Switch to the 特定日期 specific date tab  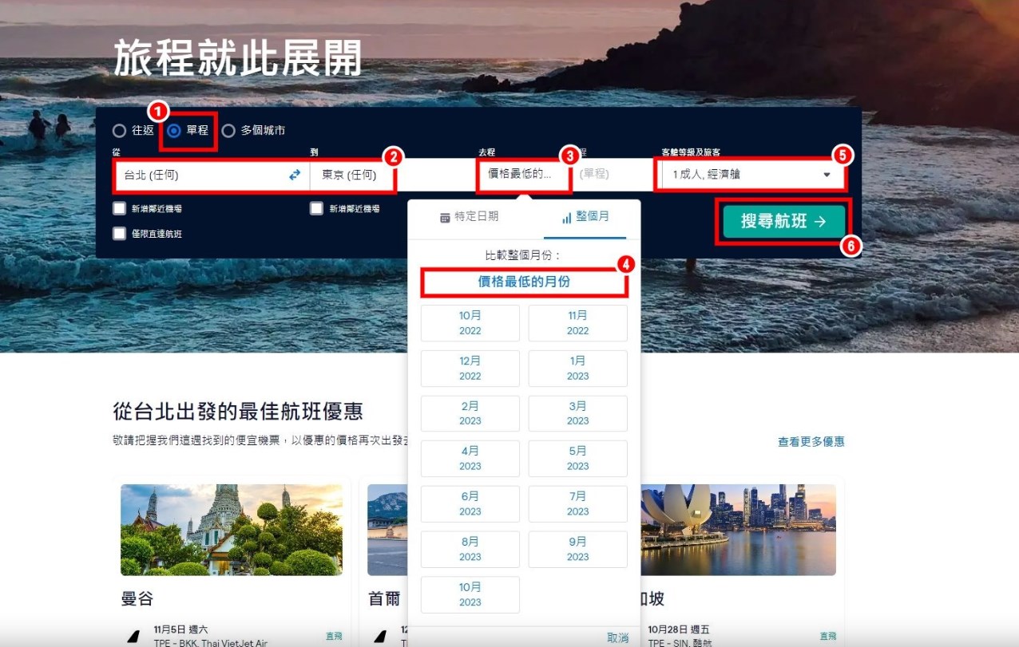[x=470, y=218]
